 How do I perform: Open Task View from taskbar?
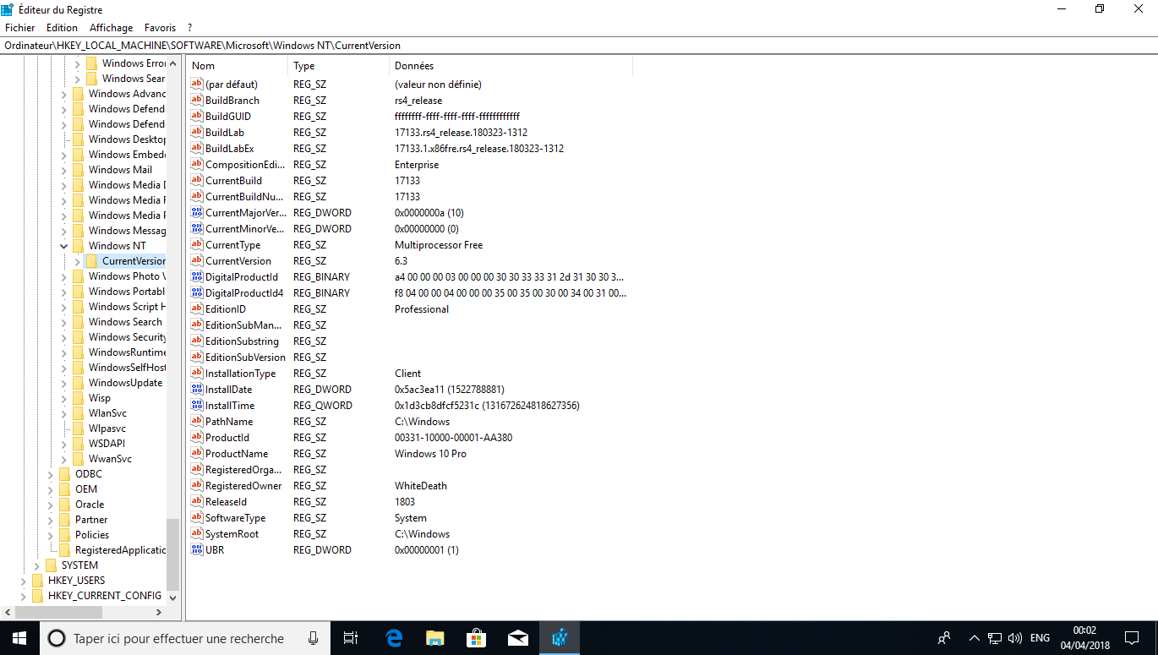click(x=351, y=638)
